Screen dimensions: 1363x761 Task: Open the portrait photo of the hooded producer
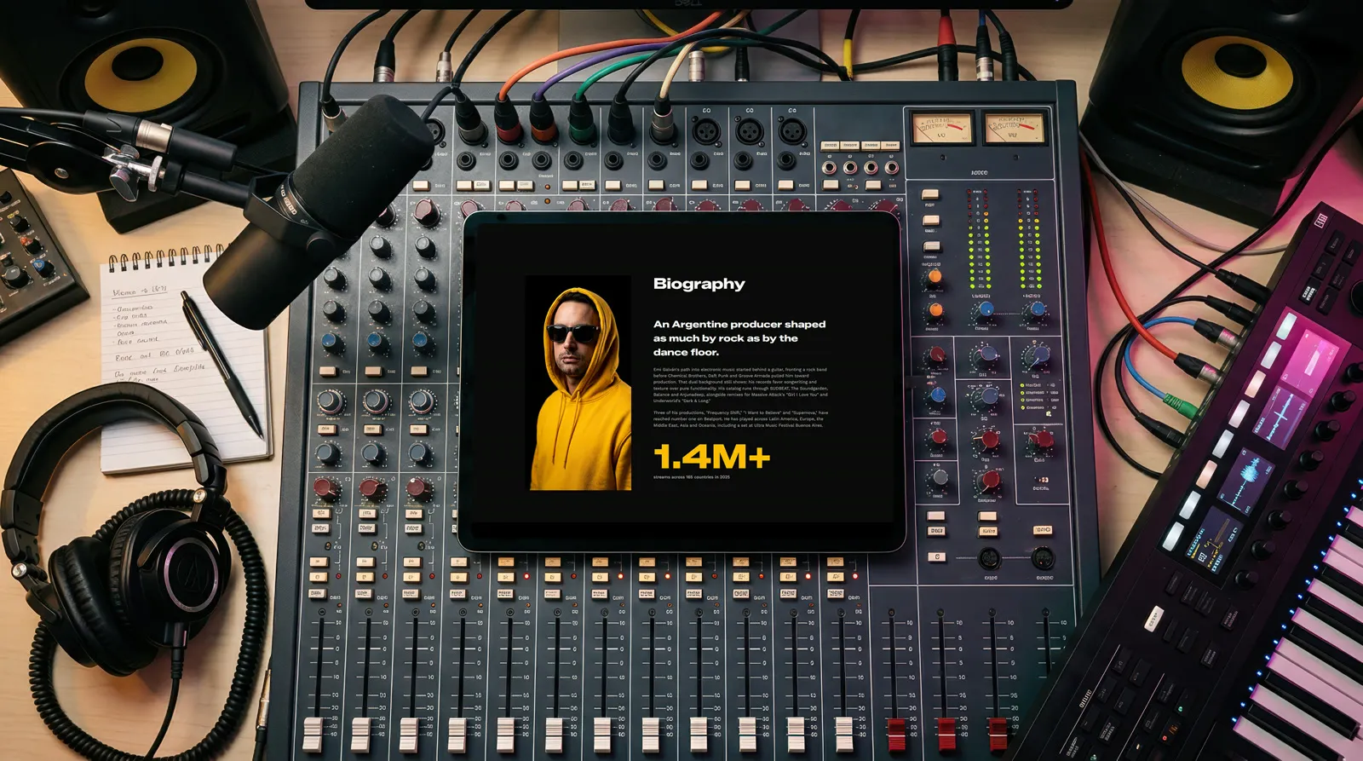(578, 383)
